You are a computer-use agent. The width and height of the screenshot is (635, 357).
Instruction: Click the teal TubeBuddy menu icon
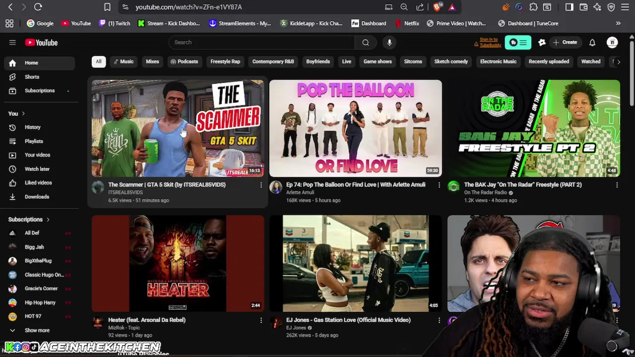[518, 43]
